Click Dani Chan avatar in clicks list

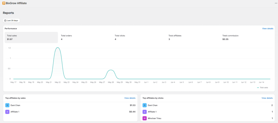coord(144,105)
